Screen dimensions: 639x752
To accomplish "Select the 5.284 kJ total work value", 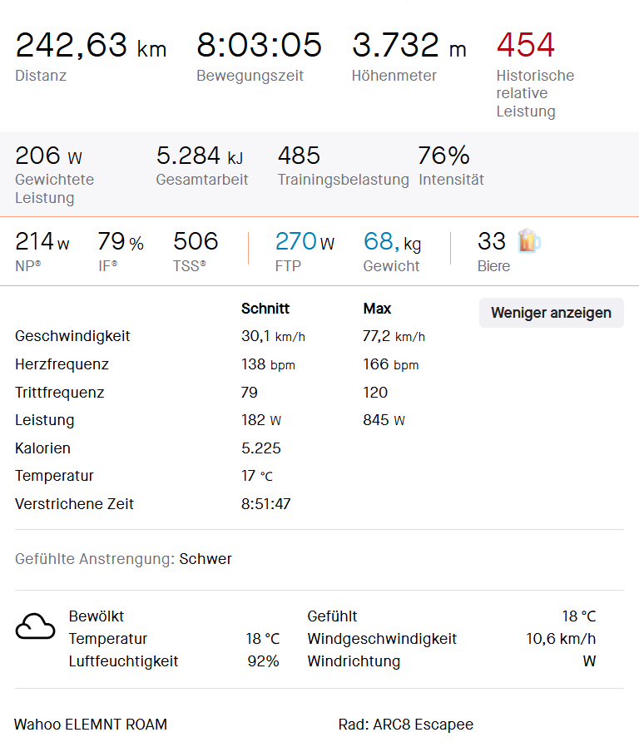I will point(200,156).
